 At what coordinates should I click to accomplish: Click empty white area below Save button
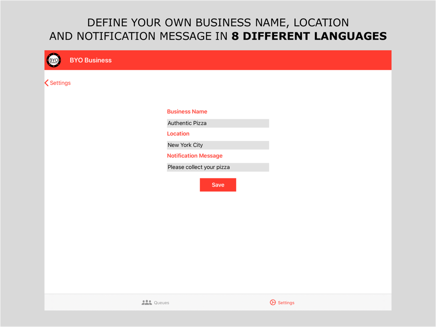(x=218, y=242)
